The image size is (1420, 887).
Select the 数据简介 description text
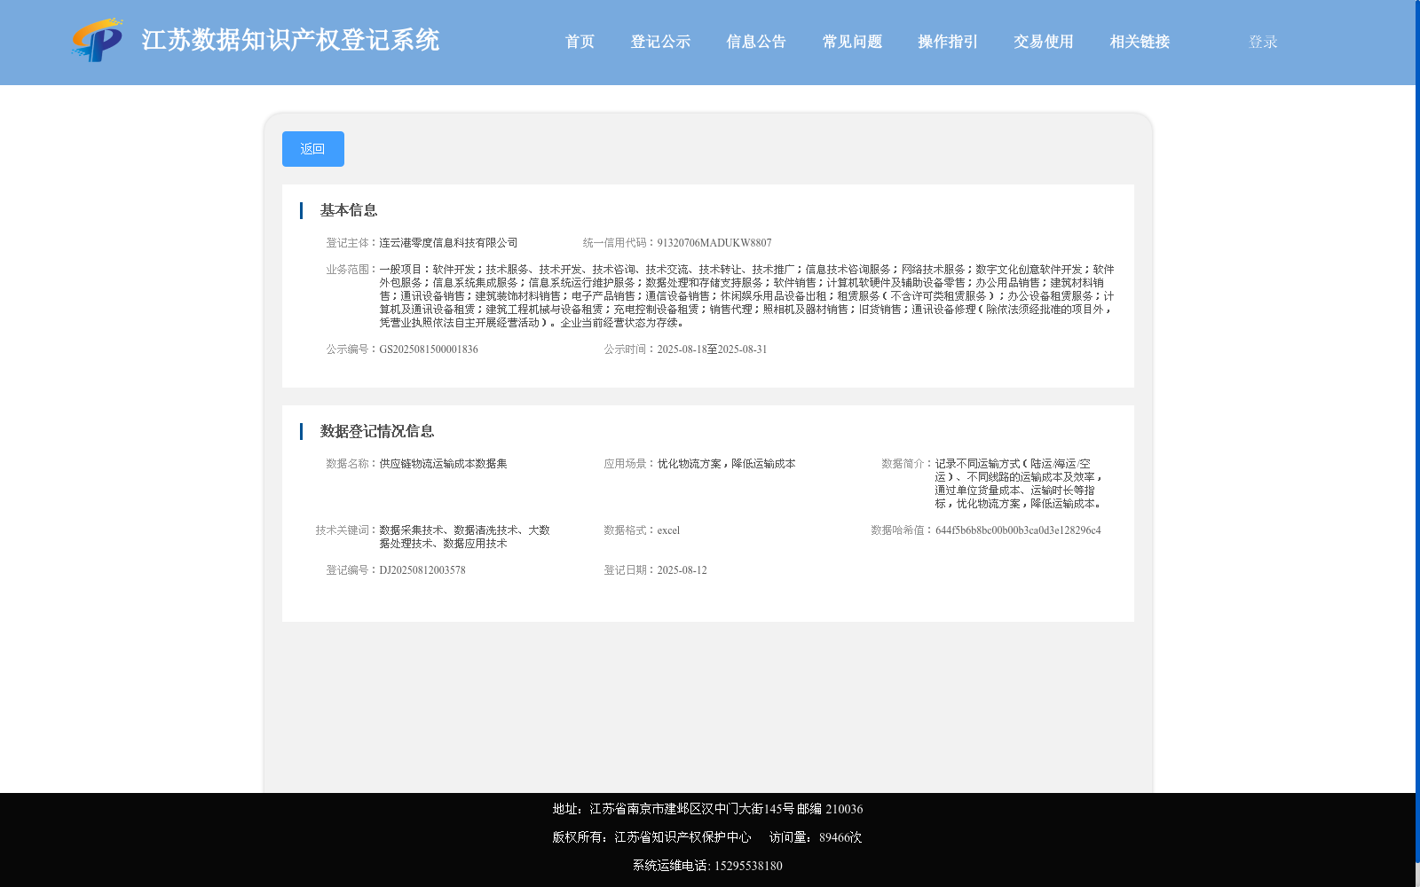1019,483
